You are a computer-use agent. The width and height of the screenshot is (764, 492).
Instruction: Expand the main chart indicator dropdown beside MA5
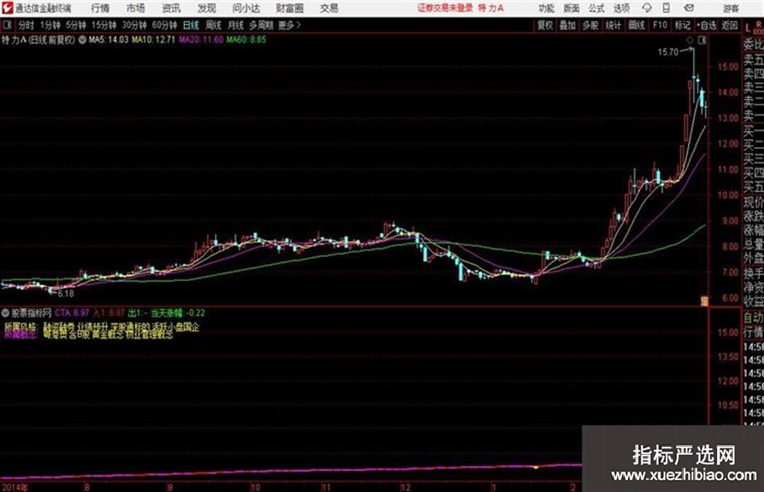click(x=82, y=40)
